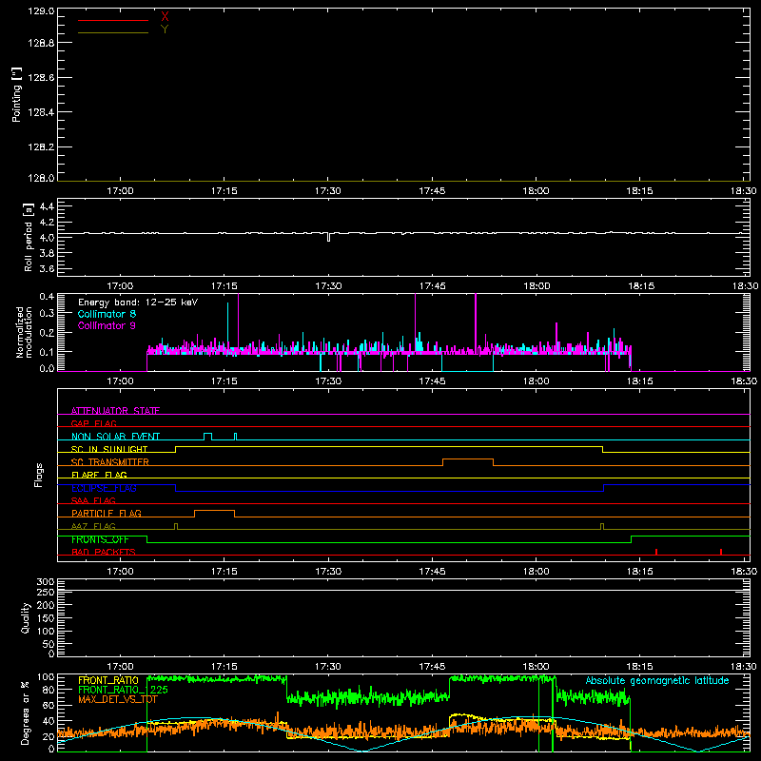Click the first red BAD_PACKETS tick mark
The height and width of the screenshot is (761, 761).
(656, 552)
